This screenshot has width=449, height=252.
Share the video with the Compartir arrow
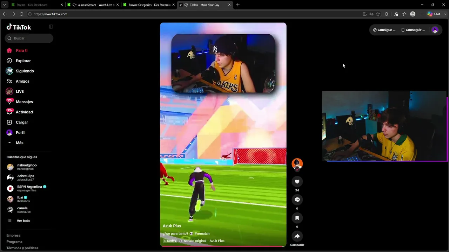(297, 236)
